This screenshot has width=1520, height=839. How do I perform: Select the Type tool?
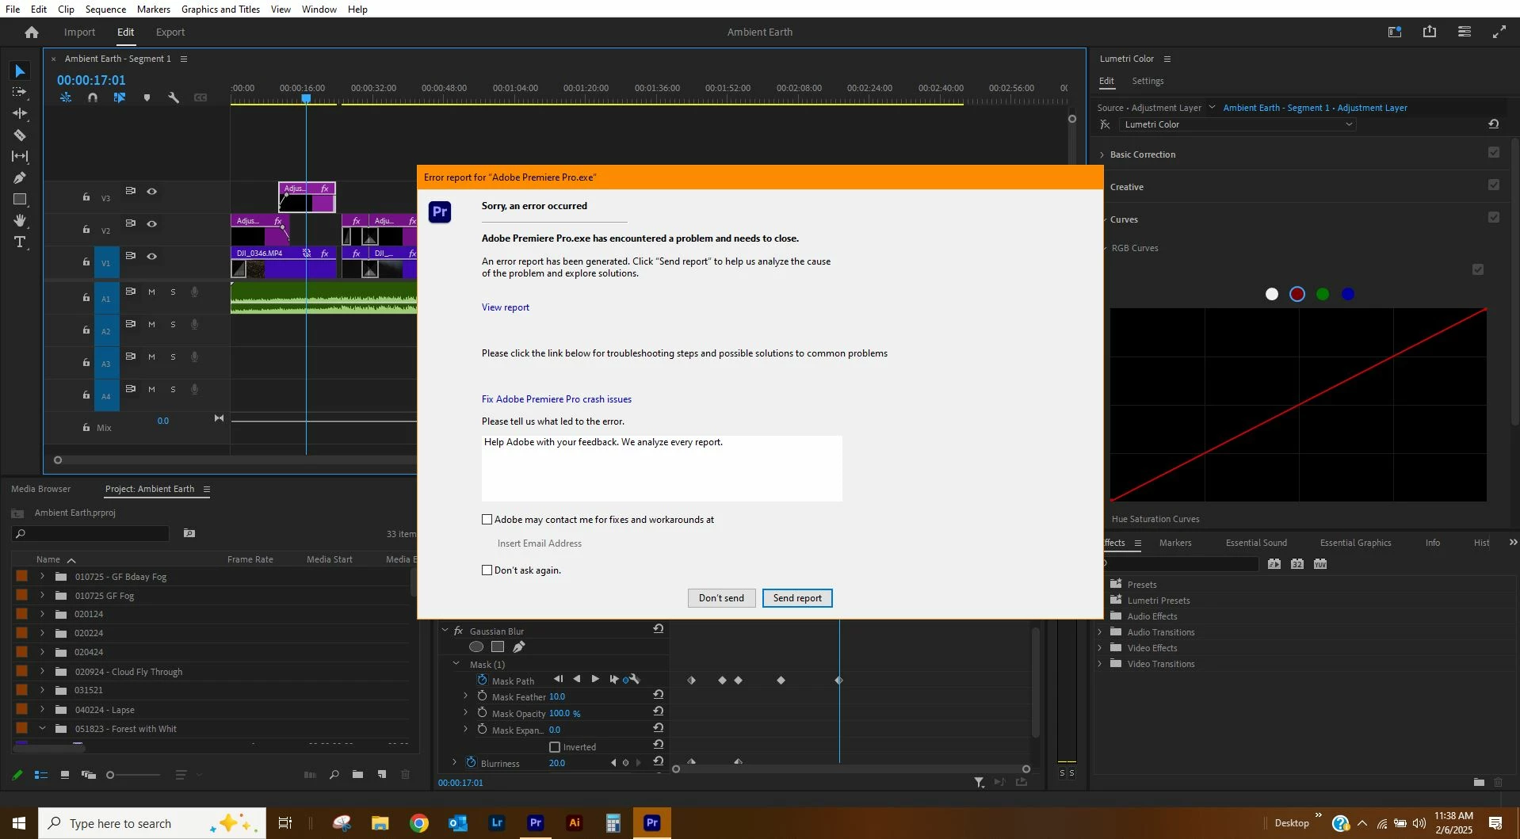click(20, 242)
